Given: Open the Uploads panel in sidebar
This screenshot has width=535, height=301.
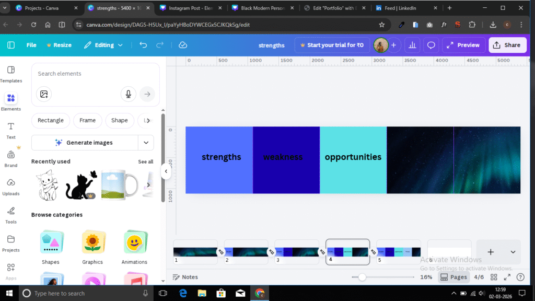Looking at the screenshot, I should pyautogui.click(x=10, y=187).
